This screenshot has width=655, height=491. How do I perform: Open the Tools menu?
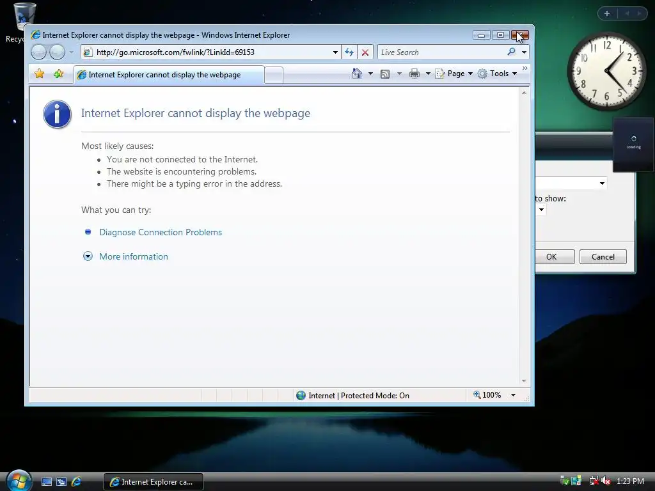pos(497,74)
